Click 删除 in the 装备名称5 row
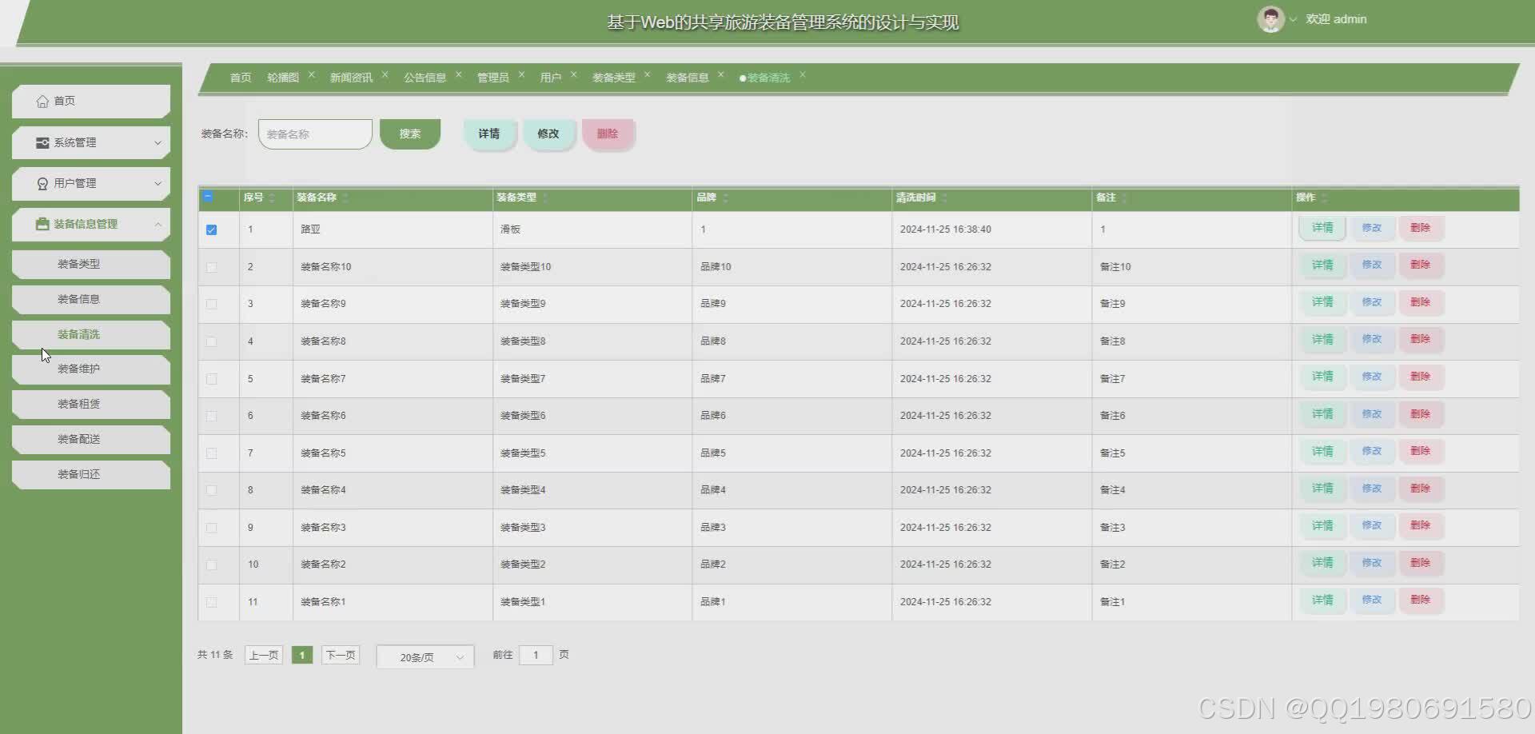 1421,451
